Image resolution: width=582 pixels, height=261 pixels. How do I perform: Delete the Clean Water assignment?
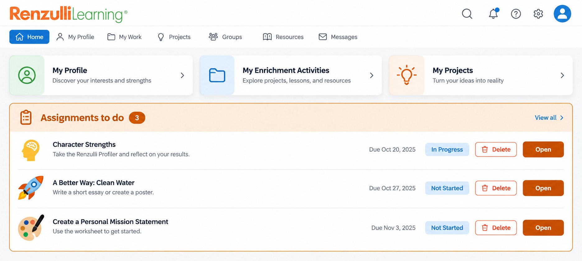point(496,188)
